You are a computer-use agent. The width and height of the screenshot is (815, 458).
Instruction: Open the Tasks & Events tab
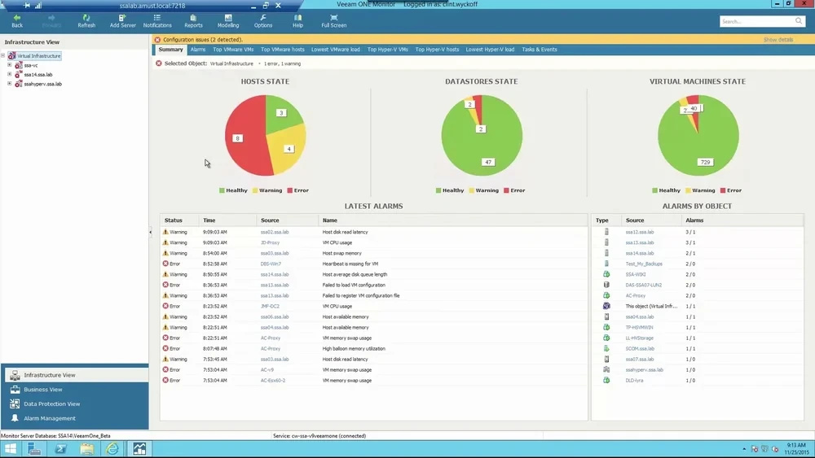[x=539, y=50]
